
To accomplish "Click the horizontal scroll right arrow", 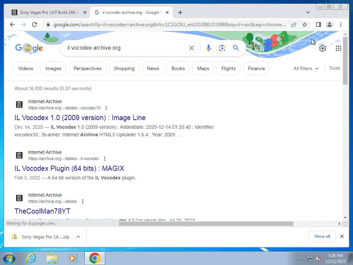I will coord(340,224).
